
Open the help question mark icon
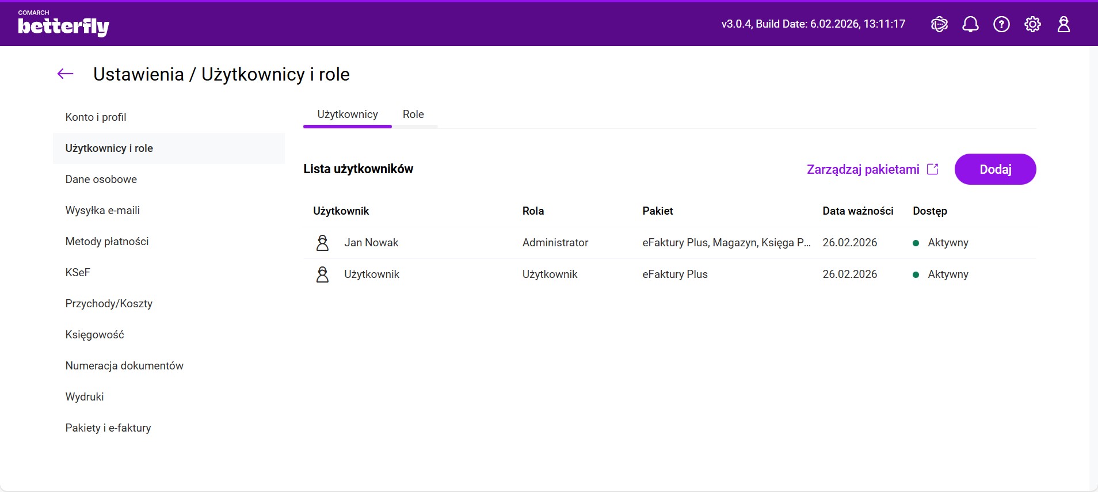pyautogui.click(x=1001, y=24)
